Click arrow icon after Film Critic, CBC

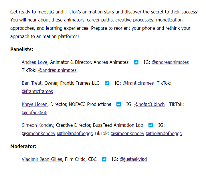(x=104, y=159)
